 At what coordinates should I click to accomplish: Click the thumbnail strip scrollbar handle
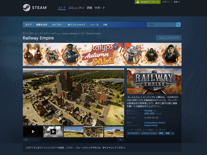pos(34,140)
